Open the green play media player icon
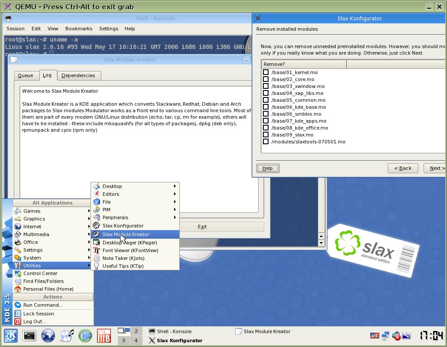The image size is (447, 347). 85,336
